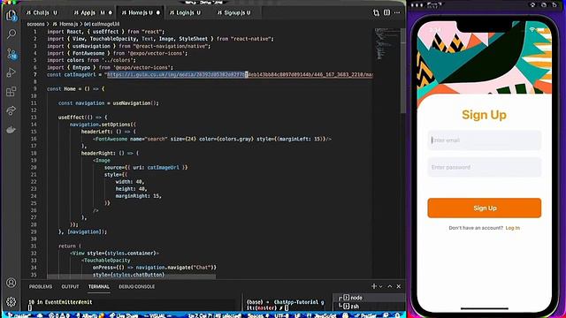The height and width of the screenshot is (318, 566).
Task: Click the editor vertical scrollbar thumb
Action: pyautogui.click(x=403, y=70)
